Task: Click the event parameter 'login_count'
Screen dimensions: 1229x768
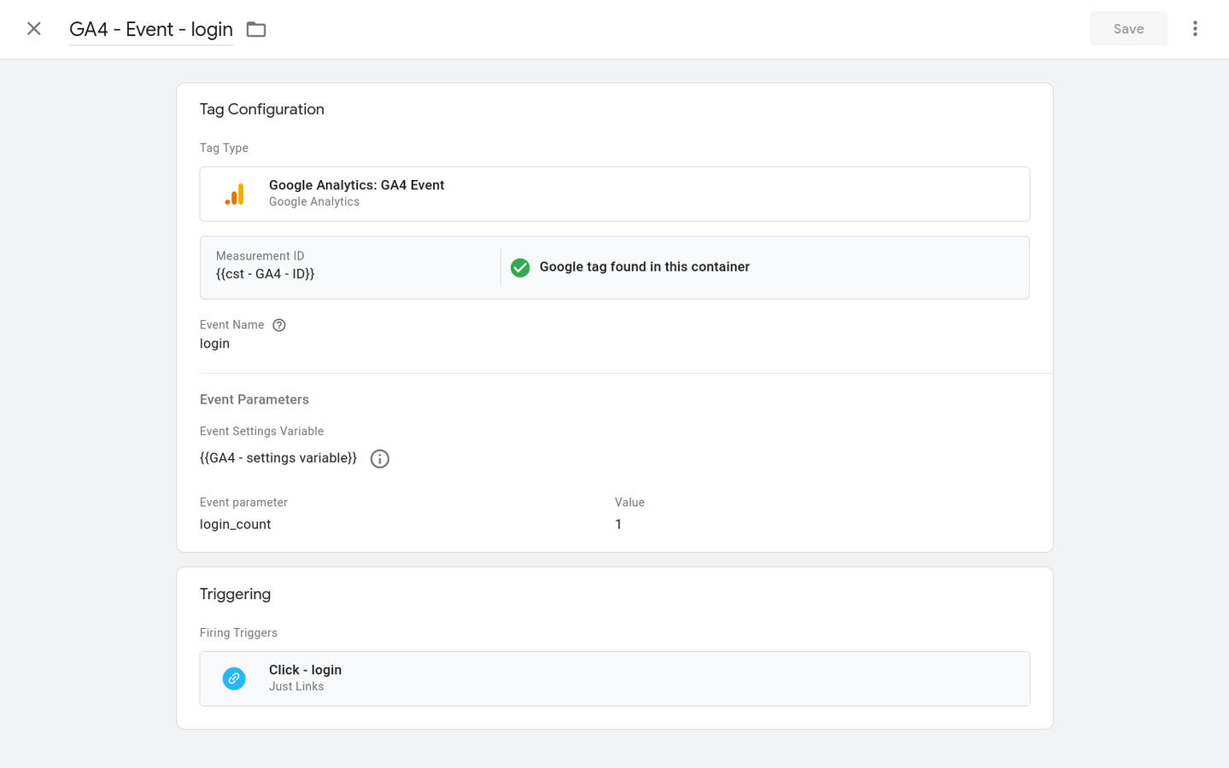Action: point(236,525)
